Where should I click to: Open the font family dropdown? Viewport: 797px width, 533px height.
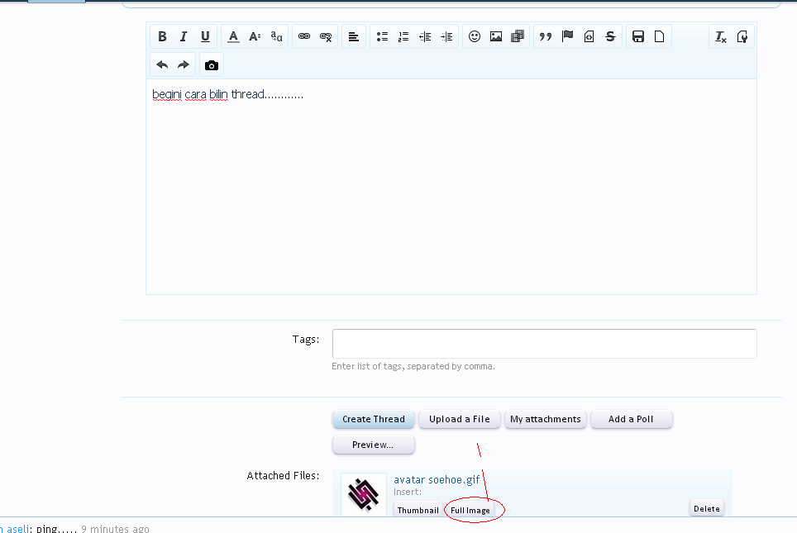(276, 36)
